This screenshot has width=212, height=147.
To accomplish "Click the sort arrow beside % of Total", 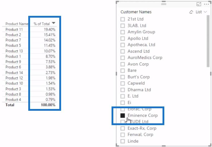I will coord(54,23).
